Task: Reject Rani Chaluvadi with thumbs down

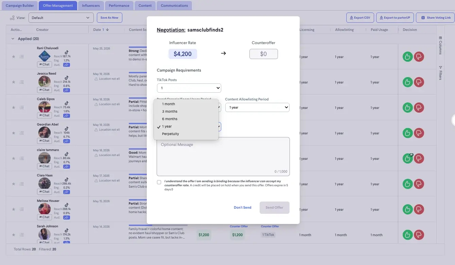Action: (x=419, y=57)
